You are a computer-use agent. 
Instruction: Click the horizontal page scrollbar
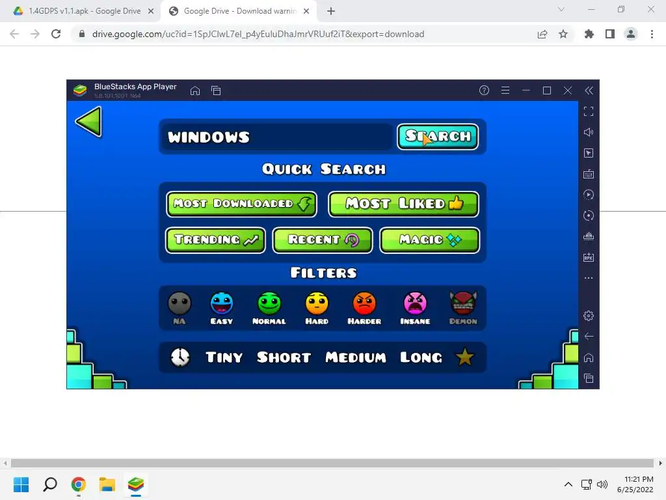[332, 463]
